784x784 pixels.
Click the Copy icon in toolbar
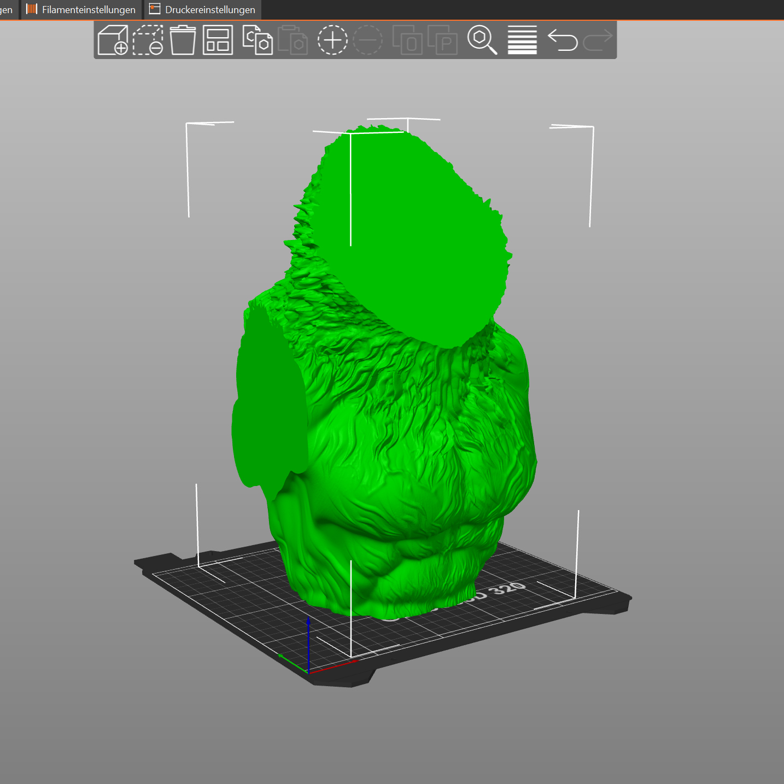(x=258, y=40)
